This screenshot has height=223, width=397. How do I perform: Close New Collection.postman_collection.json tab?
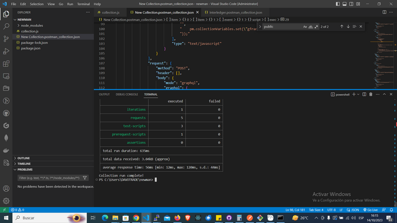(198, 12)
